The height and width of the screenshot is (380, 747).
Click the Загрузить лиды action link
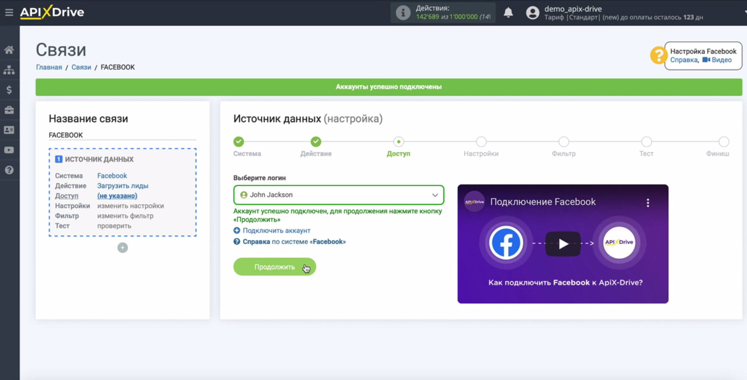point(122,186)
